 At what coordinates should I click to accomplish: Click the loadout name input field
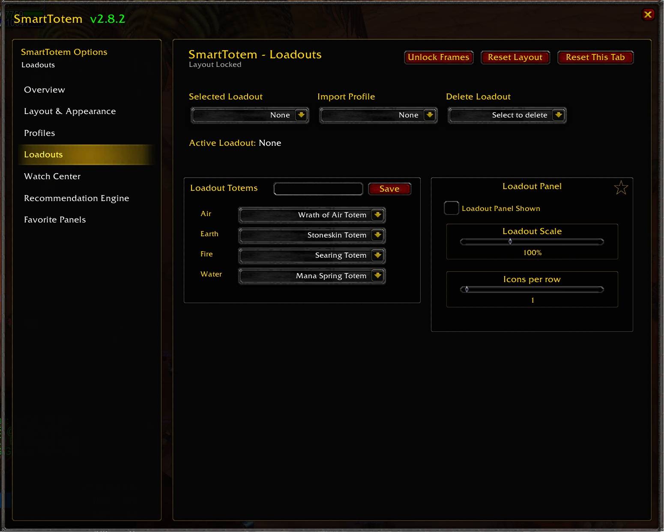coord(318,189)
